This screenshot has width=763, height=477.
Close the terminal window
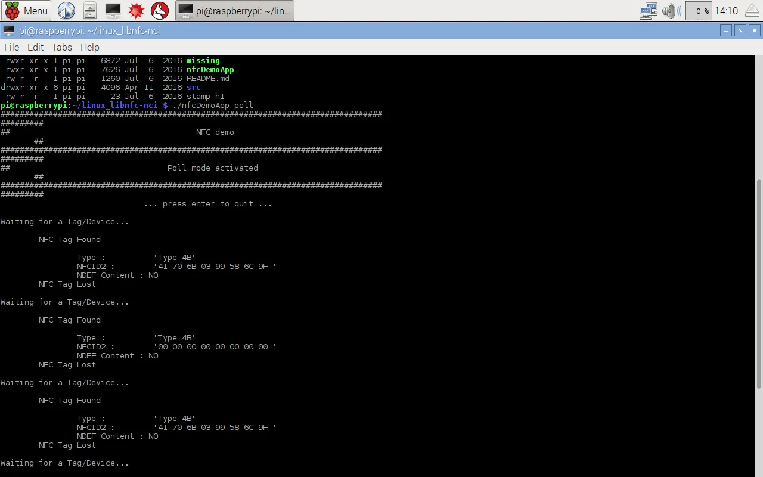pyautogui.click(x=755, y=30)
